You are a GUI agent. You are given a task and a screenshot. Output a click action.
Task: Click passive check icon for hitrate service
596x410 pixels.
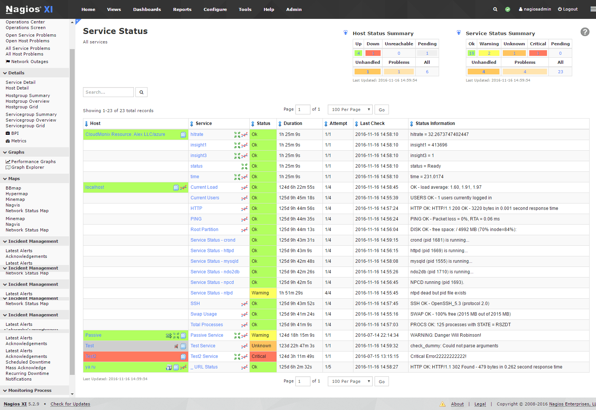click(x=237, y=134)
